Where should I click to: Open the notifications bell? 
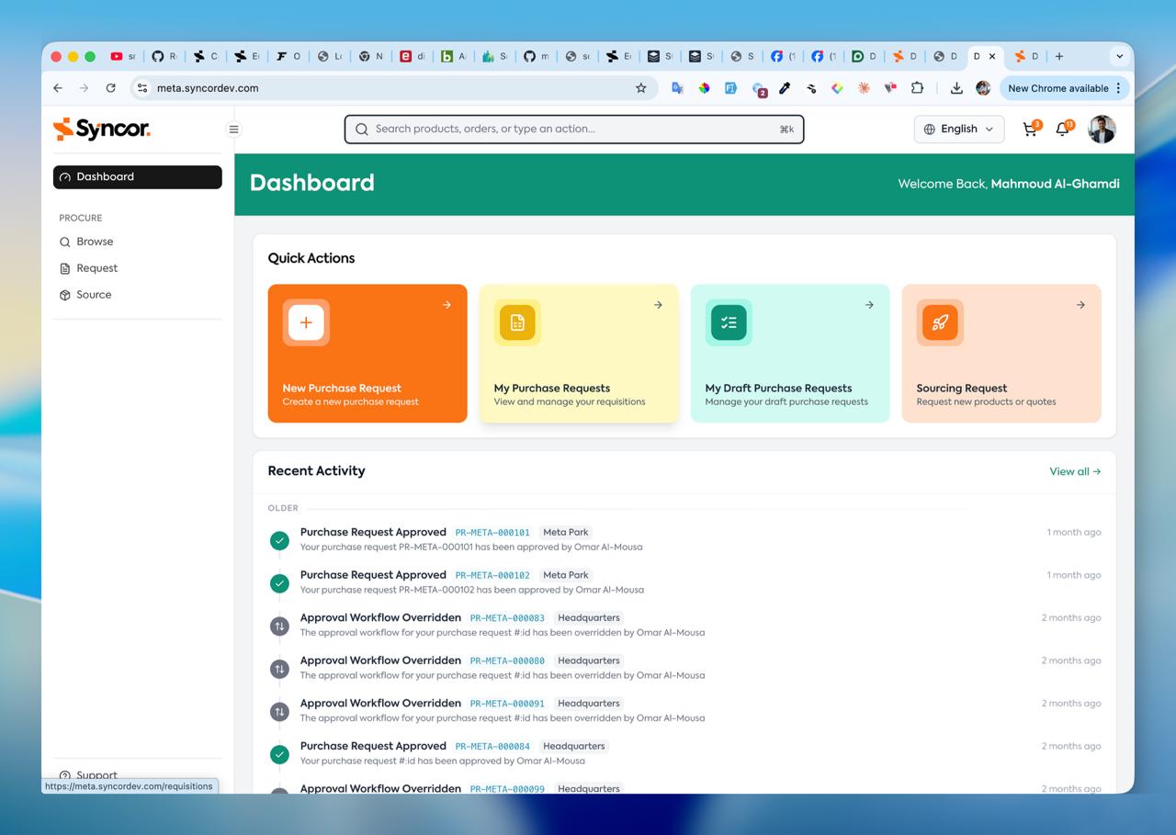pos(1063,129)
